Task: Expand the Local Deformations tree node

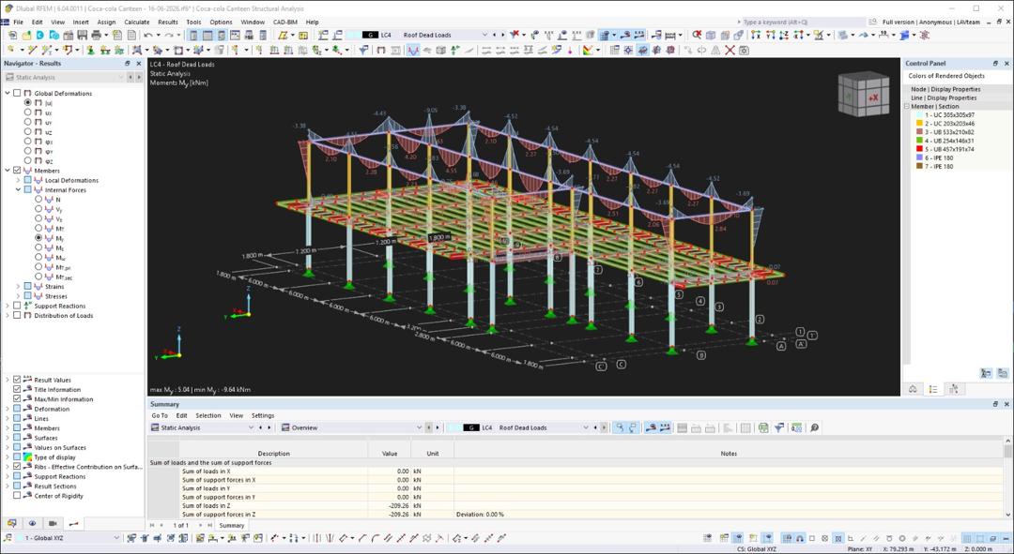Action: tap(18, 180)
